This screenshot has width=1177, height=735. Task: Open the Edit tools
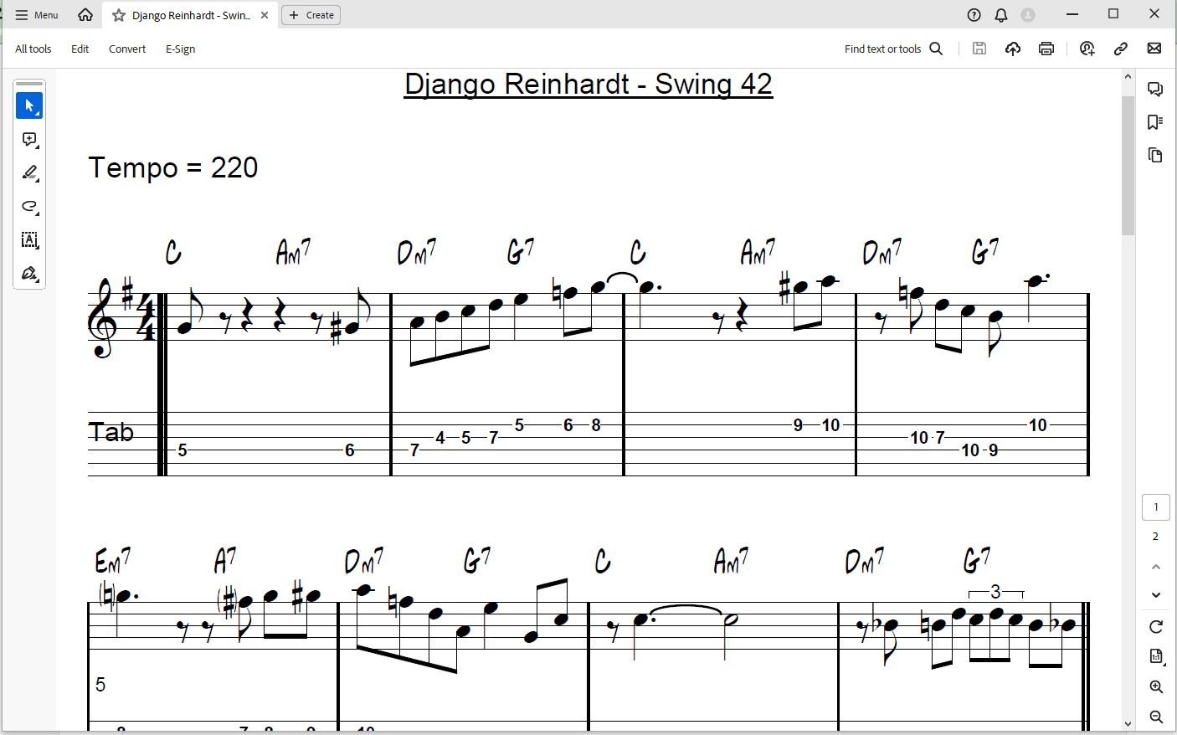[x=80, y=49]
